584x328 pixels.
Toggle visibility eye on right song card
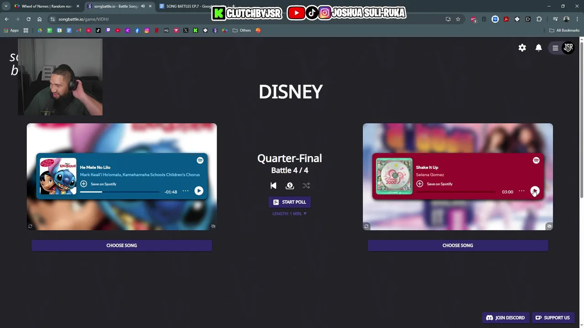(549, 226)
